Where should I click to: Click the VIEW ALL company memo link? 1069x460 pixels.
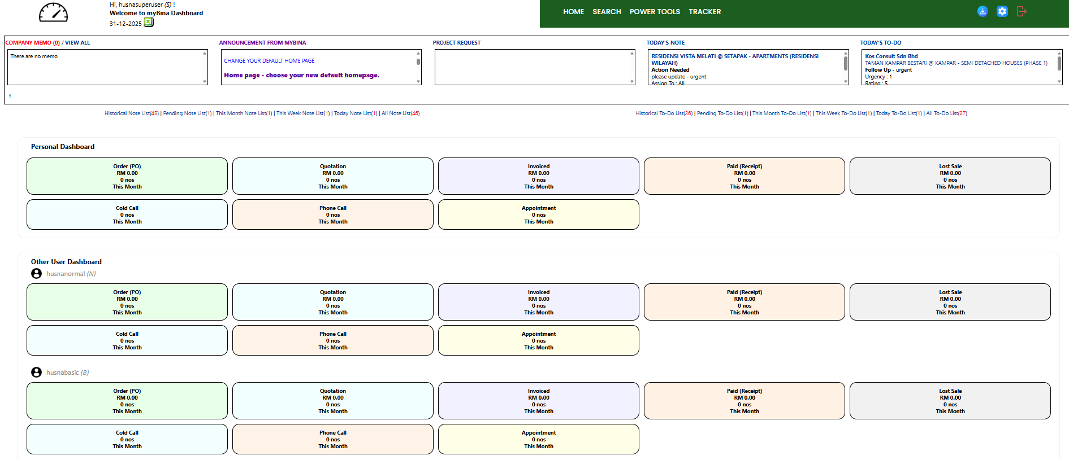pyautogui.click(x=77, y=43)
